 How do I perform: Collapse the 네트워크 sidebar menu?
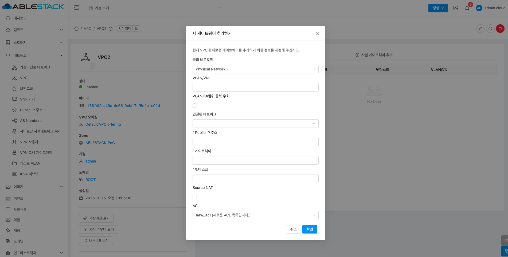click(x=34, y=56)
